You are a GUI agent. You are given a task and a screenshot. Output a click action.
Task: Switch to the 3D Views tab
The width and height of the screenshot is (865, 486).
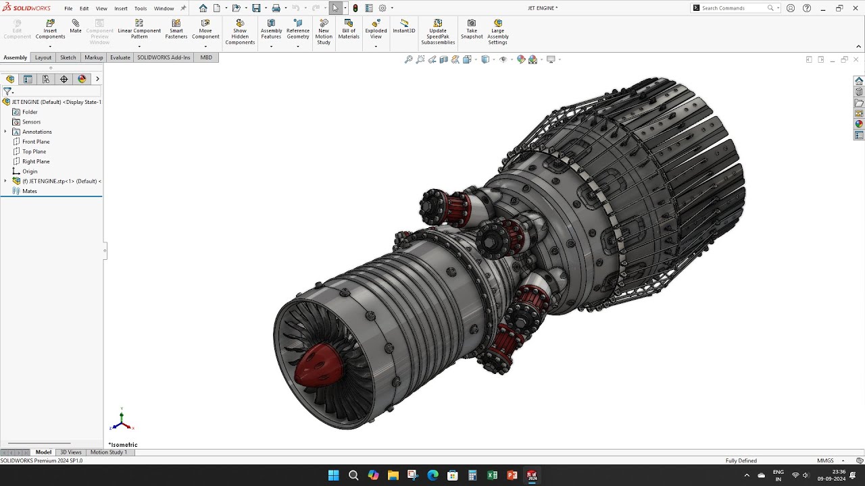coord(70,452)
